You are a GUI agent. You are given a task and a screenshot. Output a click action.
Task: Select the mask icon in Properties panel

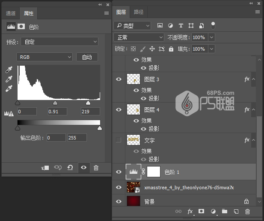click(21, 27)
